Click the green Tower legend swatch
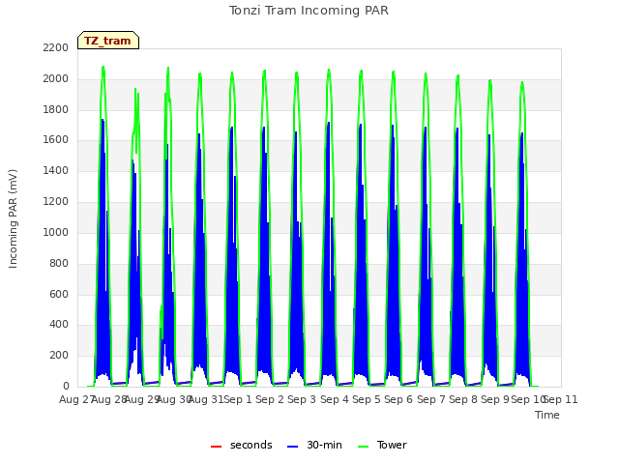This screenshot has height=464, width=619. pos(363,447)
